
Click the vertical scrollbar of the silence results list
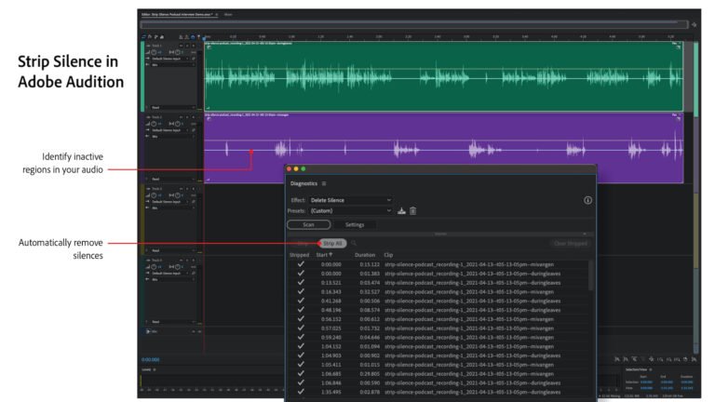tap(591, 275)
